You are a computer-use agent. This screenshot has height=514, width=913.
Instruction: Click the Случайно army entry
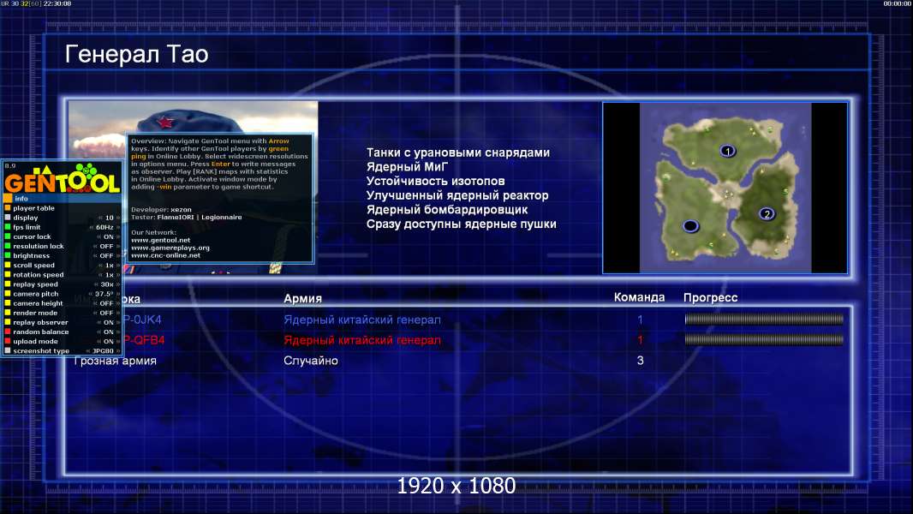(x=311, y=361)
